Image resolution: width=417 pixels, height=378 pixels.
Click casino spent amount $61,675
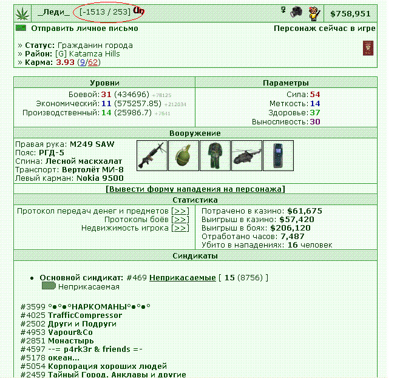[x=305, y=211]
